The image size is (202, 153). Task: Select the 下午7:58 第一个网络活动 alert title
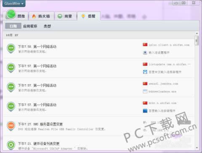coord(37,47)
